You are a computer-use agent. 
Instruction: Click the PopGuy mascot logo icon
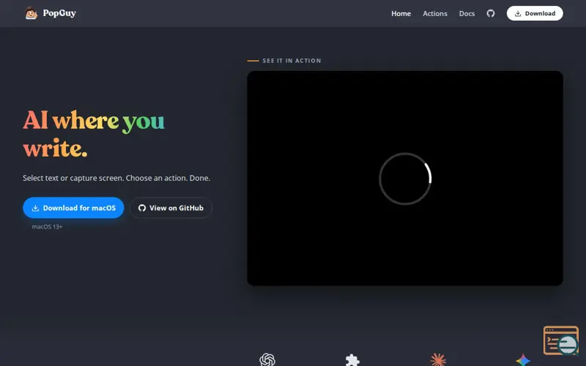coord(31,13)
